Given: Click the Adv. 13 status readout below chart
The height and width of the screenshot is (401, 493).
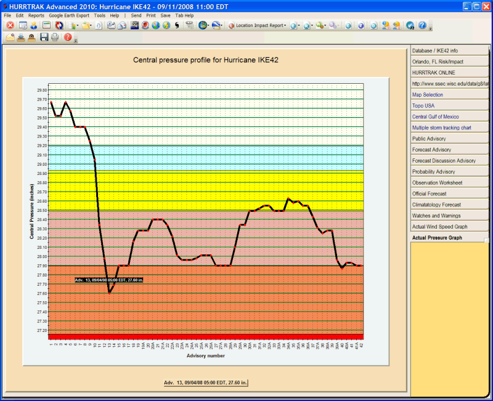Looking at the screenshot, I should (x=206, y=383).
